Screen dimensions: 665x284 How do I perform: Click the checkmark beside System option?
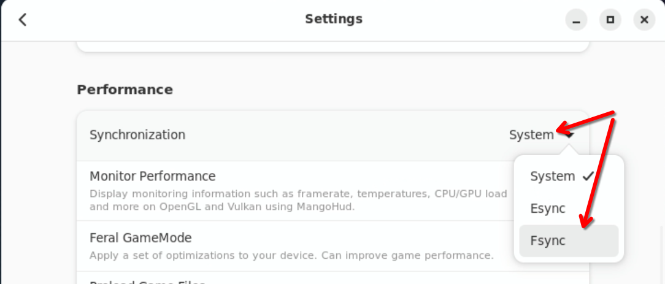[588, 177]
